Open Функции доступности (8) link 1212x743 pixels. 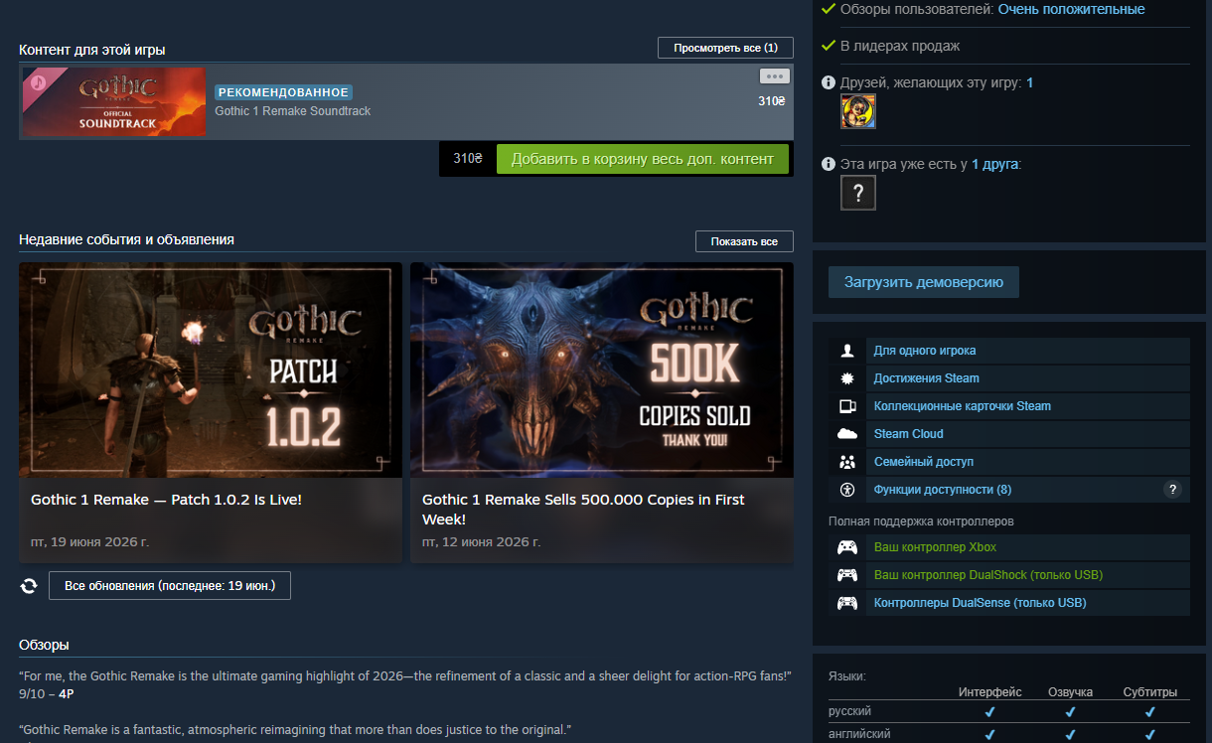(x=943, y=490)
